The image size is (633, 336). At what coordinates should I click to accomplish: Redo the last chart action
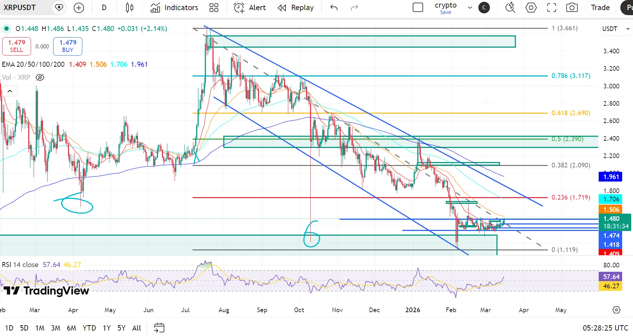[354, 8]
